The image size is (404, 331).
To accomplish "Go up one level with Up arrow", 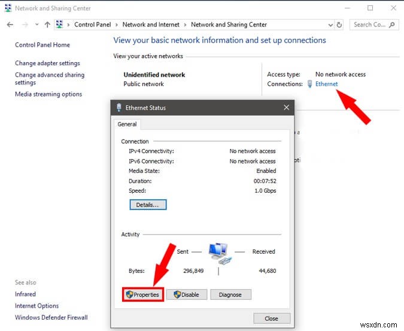I will 47,25.
